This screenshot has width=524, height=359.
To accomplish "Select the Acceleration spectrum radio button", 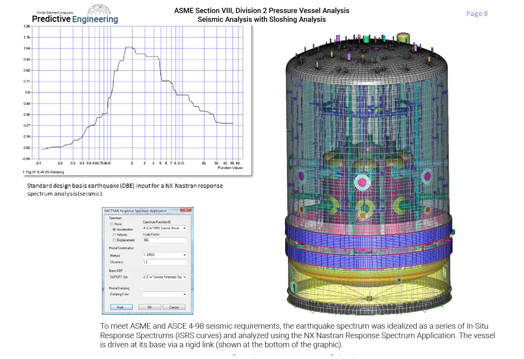I will 114,230.
